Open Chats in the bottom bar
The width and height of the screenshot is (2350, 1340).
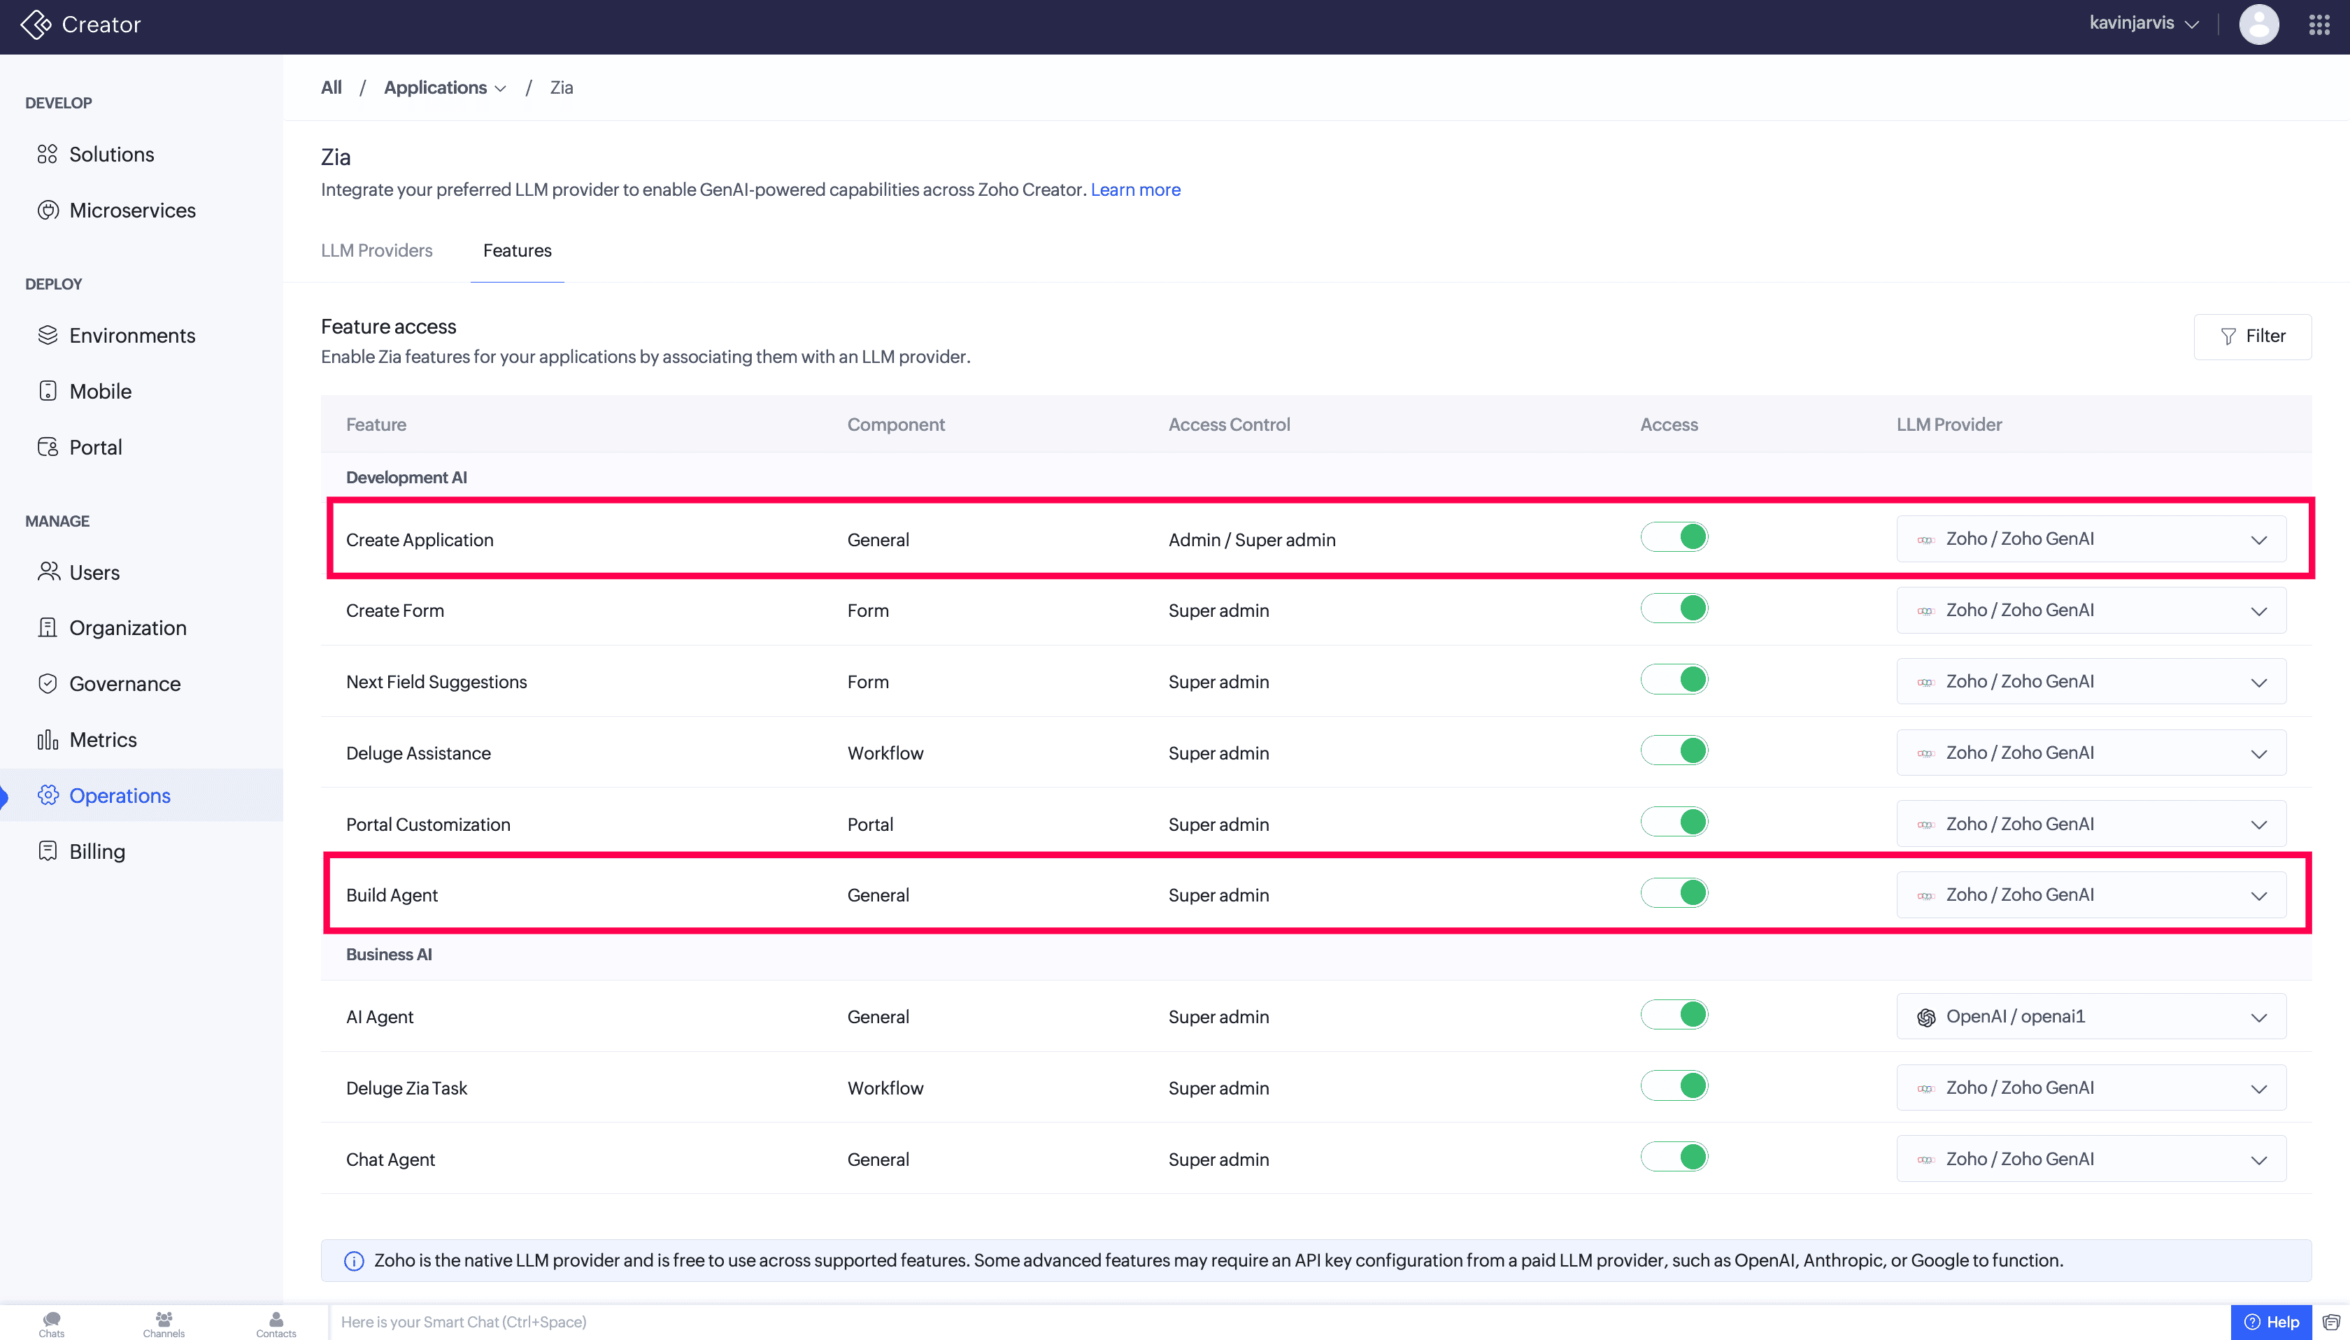pos(52,1325)
